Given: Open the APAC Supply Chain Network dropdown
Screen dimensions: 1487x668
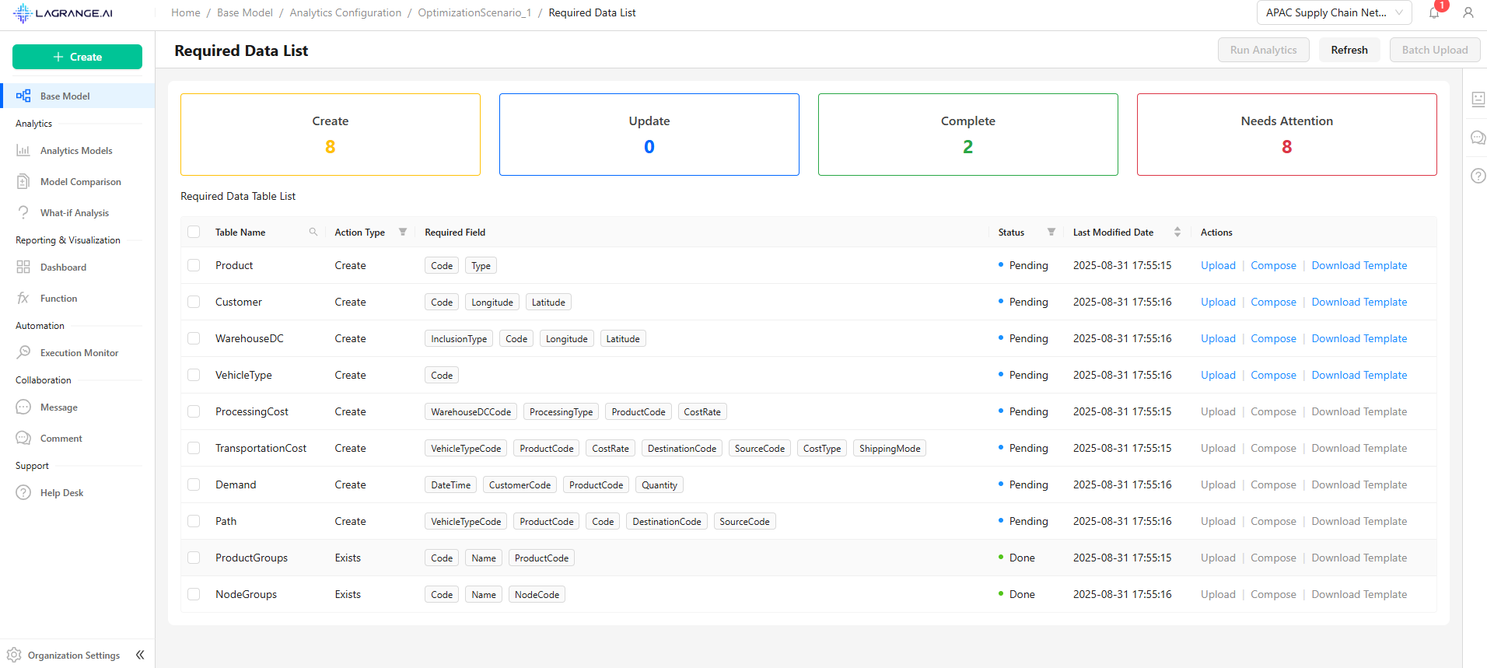Looking at the screenshot, I should click(x=1333, y=12).
